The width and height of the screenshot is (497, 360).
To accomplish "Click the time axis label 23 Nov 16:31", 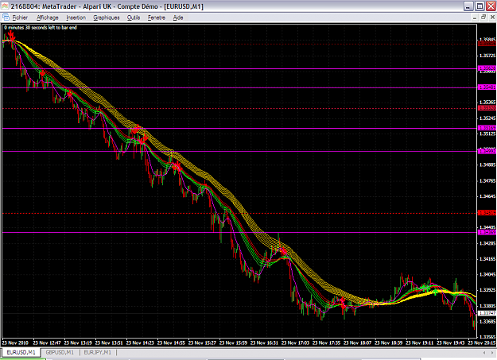I will 264,343.
